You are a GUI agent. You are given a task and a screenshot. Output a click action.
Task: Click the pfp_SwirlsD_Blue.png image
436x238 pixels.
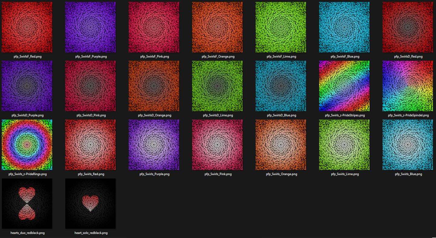click(x=281, y=86)
